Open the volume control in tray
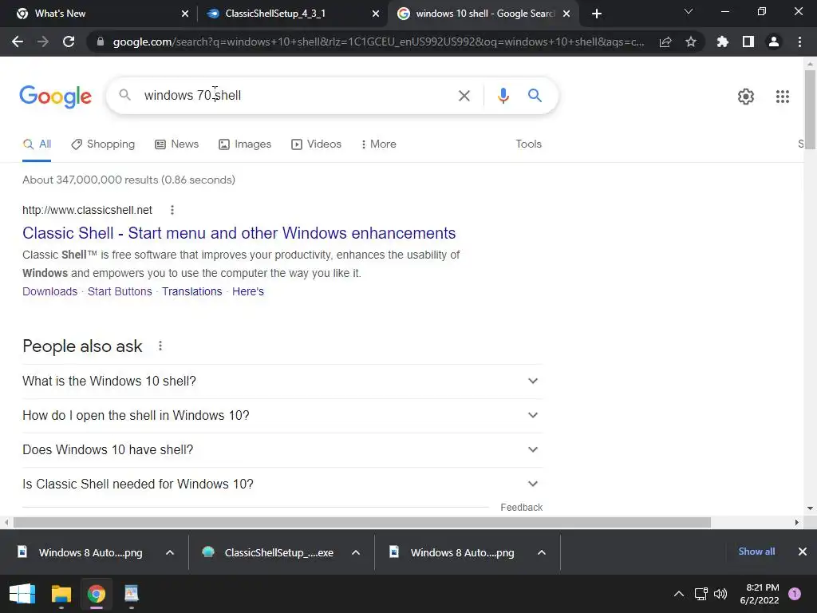Screen dimensions: 817x613 720,594
